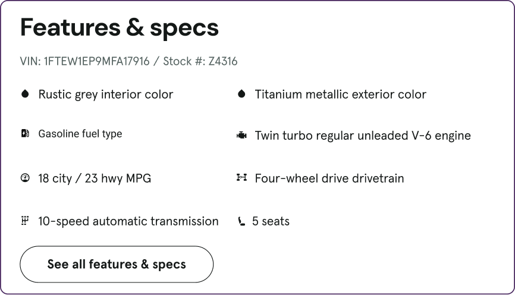
Task: Click the 5 seats label
Action: coord(271,221)
